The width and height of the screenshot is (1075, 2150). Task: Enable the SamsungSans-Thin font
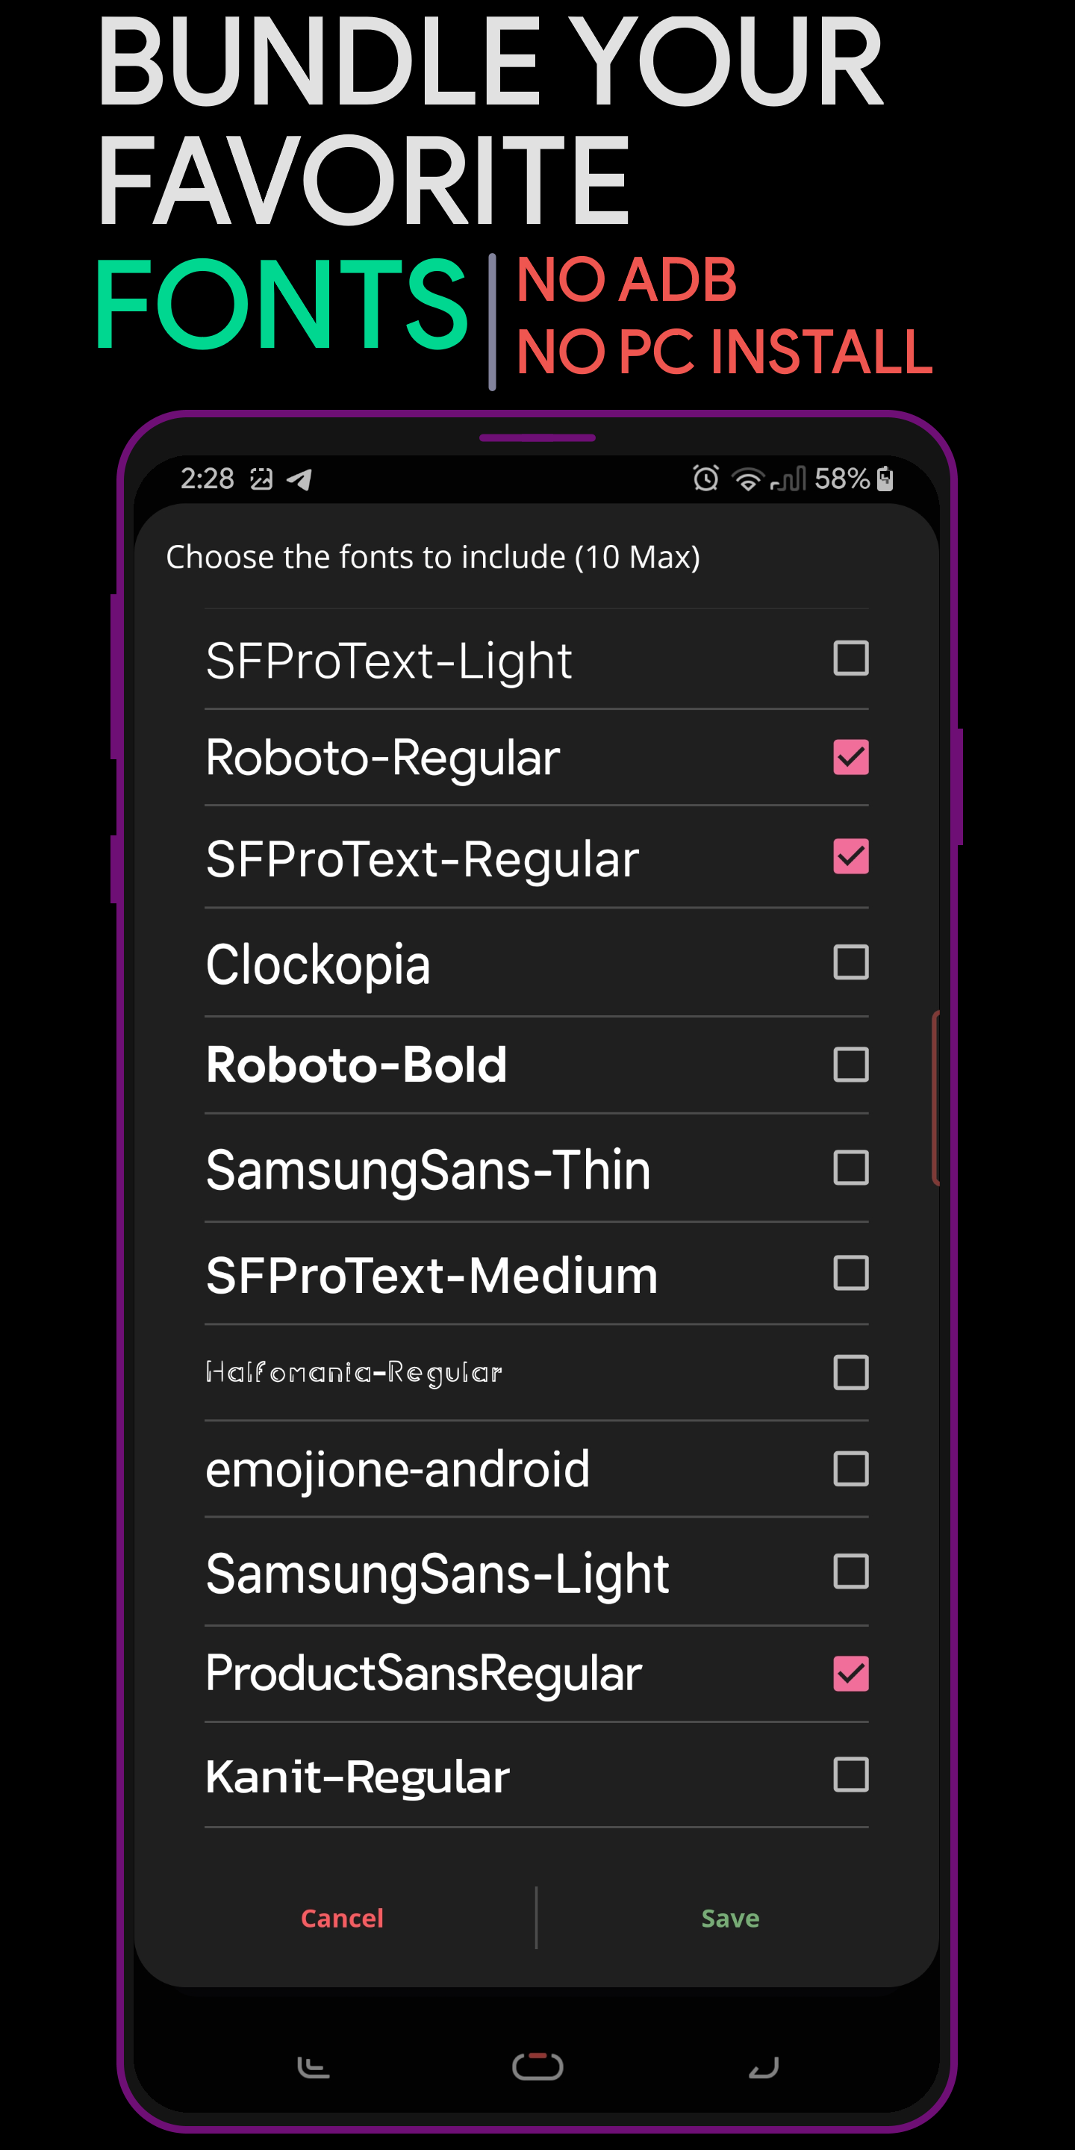coord(850,1168)
